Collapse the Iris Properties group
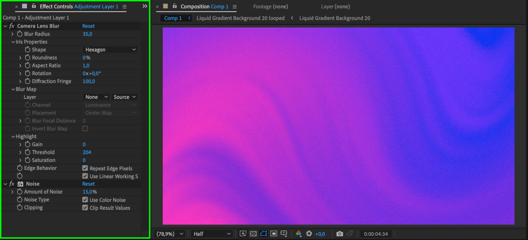Screen dimensions: 528x240 coord(13,42)
